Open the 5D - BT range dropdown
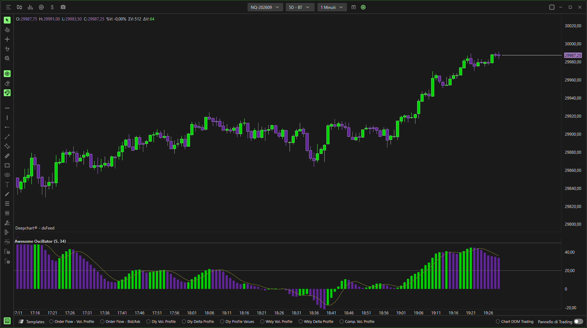The width and height of the screenshot is (587, 328). [300, 7]
